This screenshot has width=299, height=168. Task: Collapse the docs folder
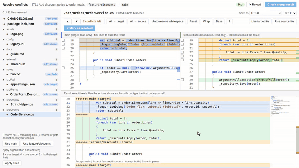click(x=3, y=49)
